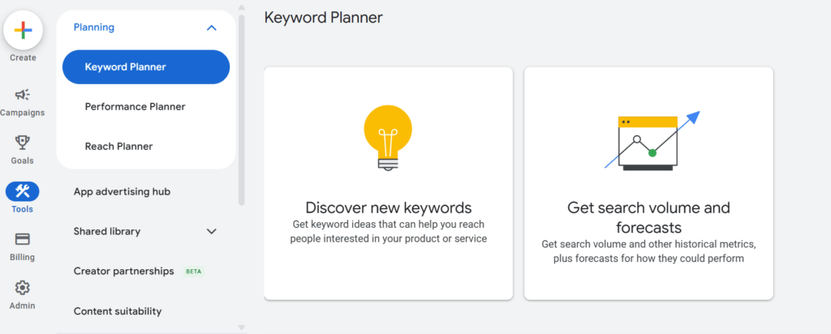
Task: Open Performance Planner menu item
Action: (x=135, y=106)
